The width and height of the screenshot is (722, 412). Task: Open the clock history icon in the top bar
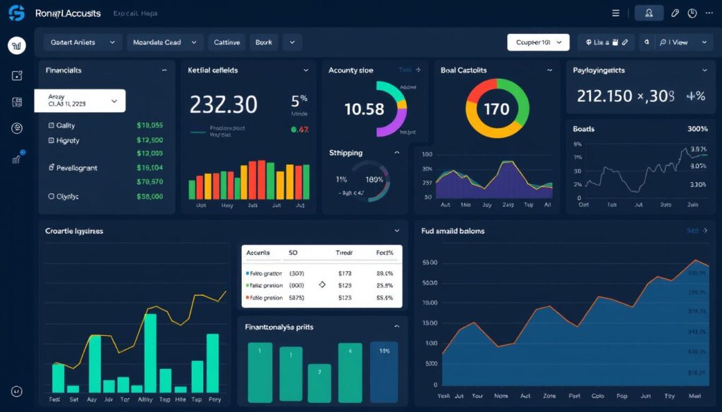692,13
